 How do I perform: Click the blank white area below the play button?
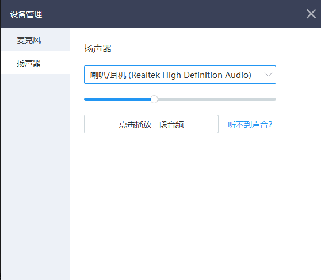[196, 204]
